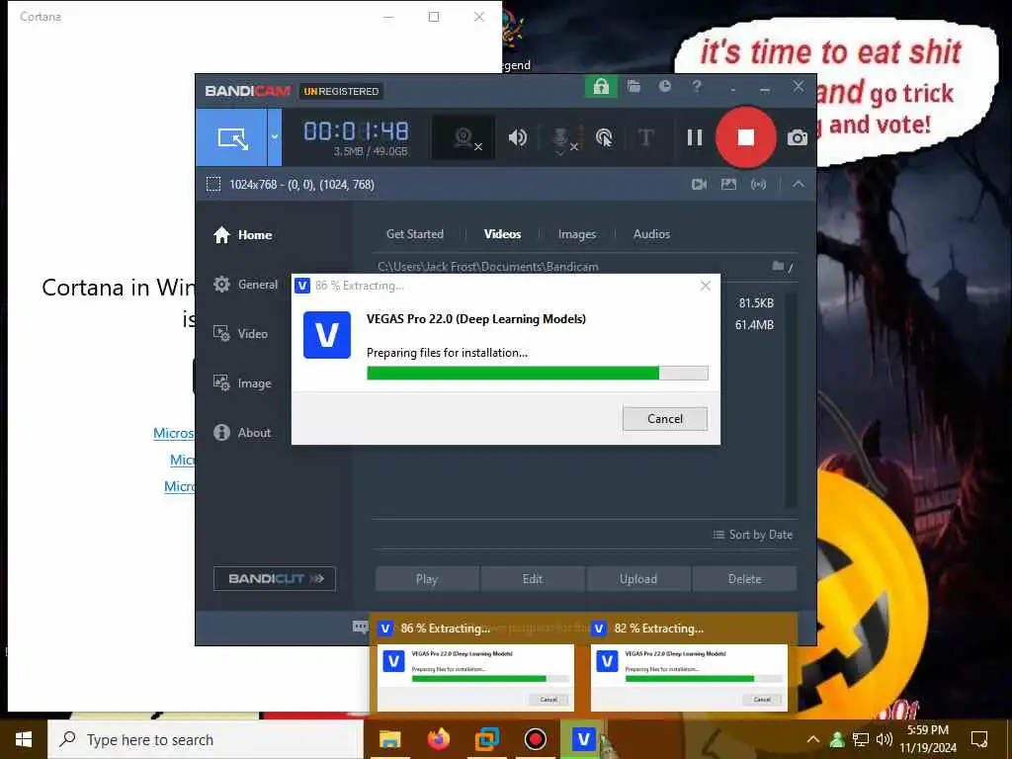The image size is (1012, 759).
Task: Open VMware icon on taskbar
Action: (x=487, y=739)
